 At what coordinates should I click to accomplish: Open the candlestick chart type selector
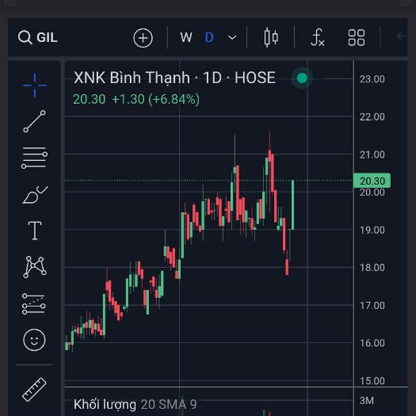point(271,37)
